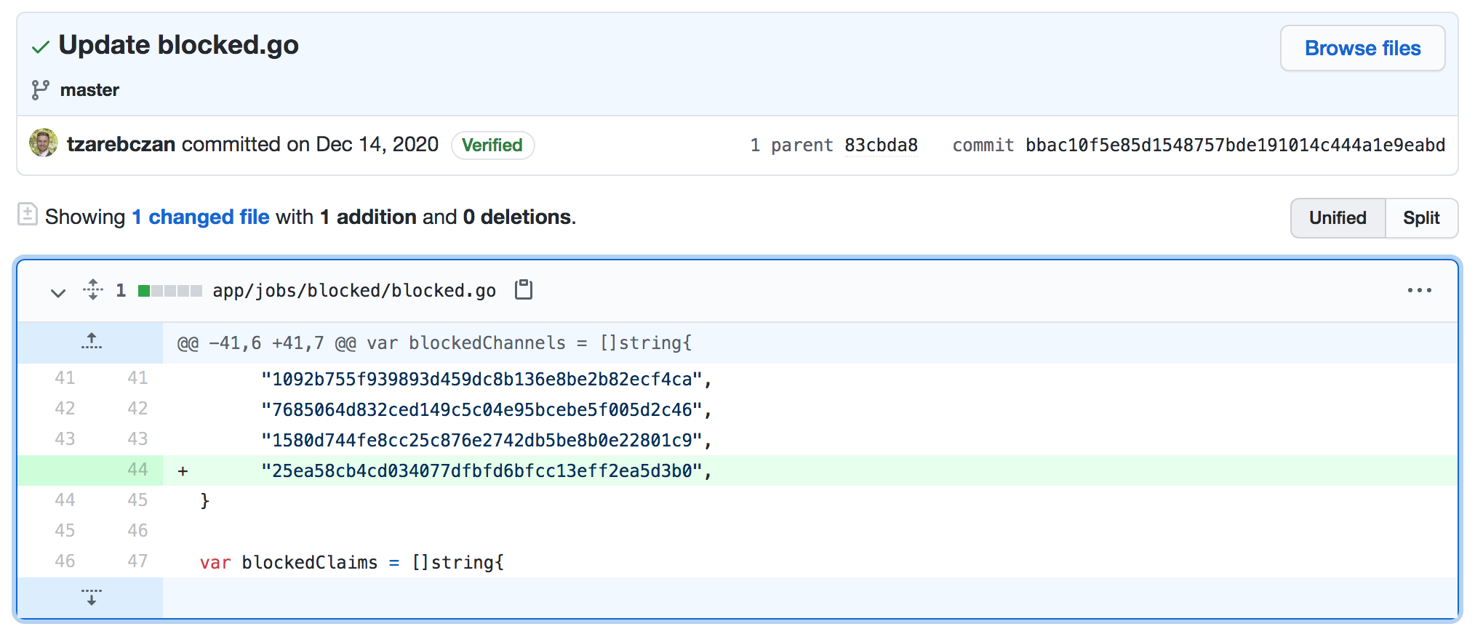Expand all lines of blocked.go diff
This screenshot has width=1475, height=637.
tap(93, 290)
